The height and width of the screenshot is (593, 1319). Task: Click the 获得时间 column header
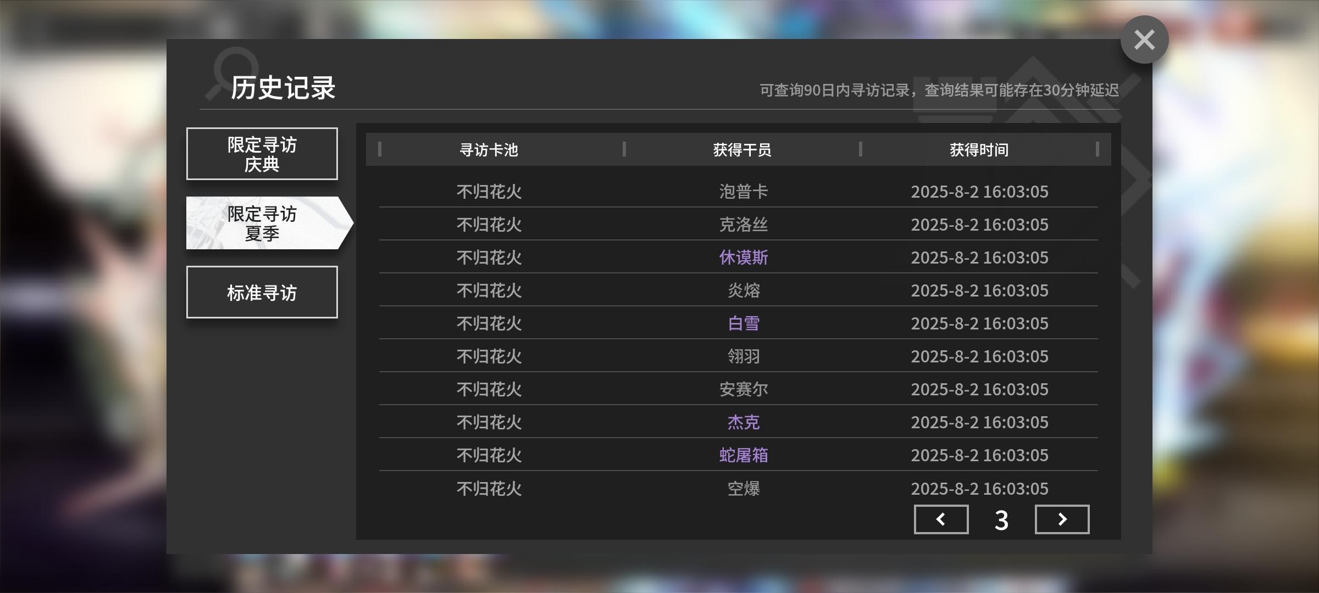pos(979,149)
